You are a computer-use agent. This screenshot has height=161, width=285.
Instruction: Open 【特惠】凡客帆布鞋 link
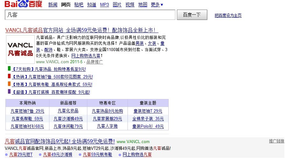click(x=52, y=85)
